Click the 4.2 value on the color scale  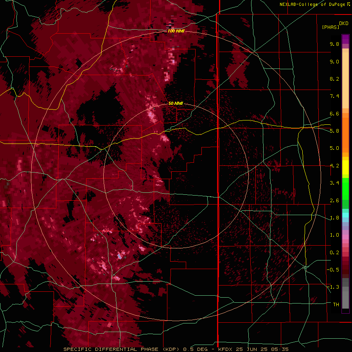(x=334, y=166)
